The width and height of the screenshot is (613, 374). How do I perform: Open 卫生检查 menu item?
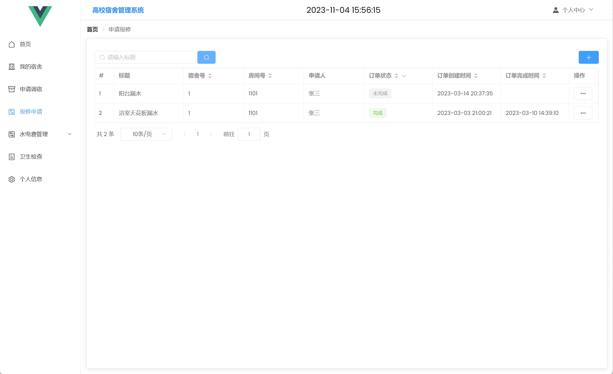[x=31, y=157]
